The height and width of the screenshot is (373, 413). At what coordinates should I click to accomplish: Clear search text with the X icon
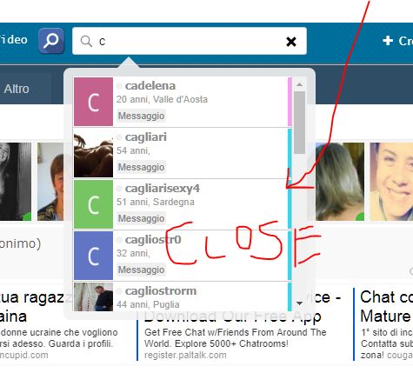pos(291,42)
